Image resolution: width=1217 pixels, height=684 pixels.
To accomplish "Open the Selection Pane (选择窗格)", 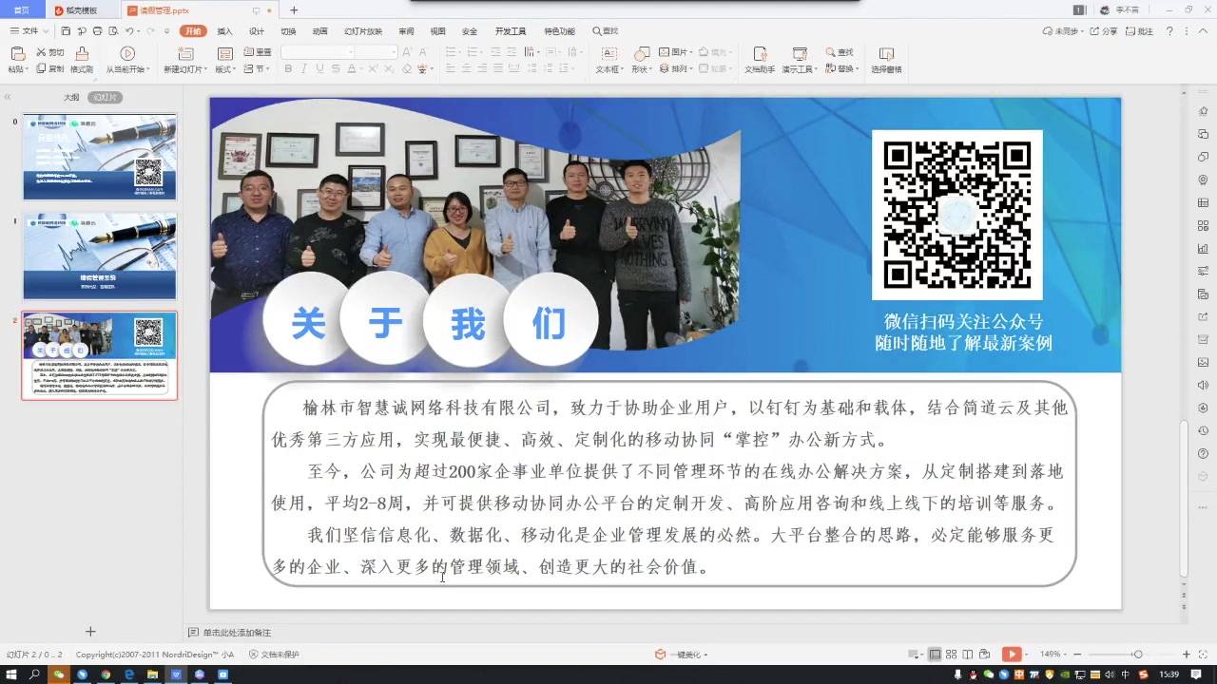I will 885,59.
